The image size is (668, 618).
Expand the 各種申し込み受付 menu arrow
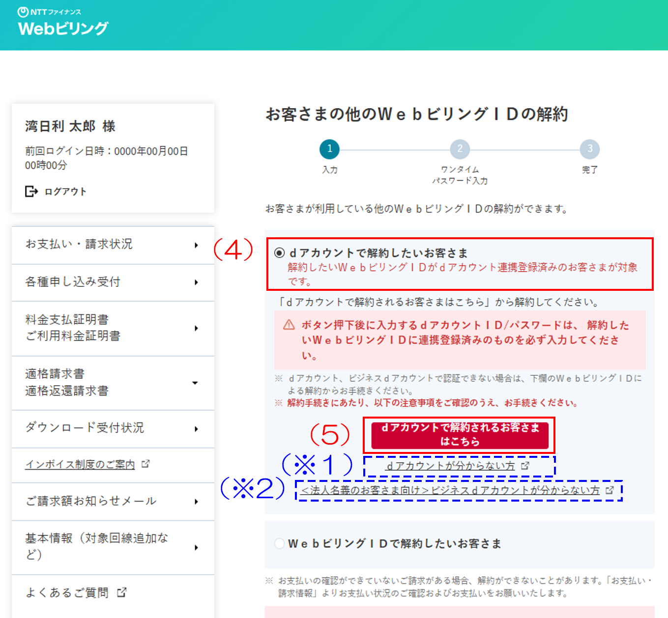(x=196, y=282)
